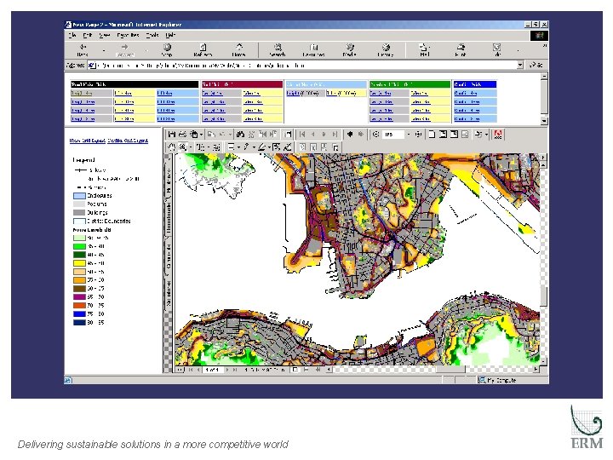
Task: Click the Search button in browser toolbar
Action: tap(276, 49)
